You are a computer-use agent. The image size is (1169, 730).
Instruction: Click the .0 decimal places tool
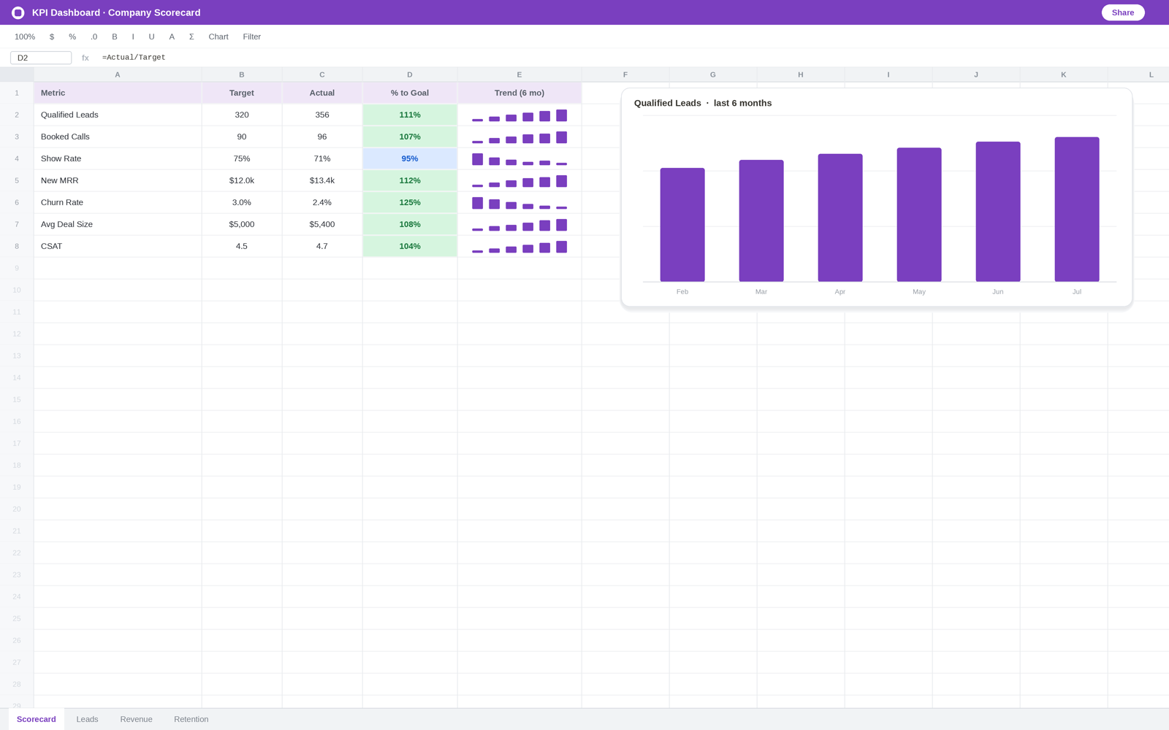94,36
